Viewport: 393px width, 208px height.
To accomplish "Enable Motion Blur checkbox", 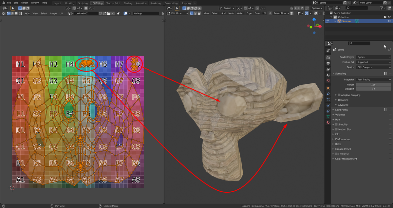I will click(336, 130).
